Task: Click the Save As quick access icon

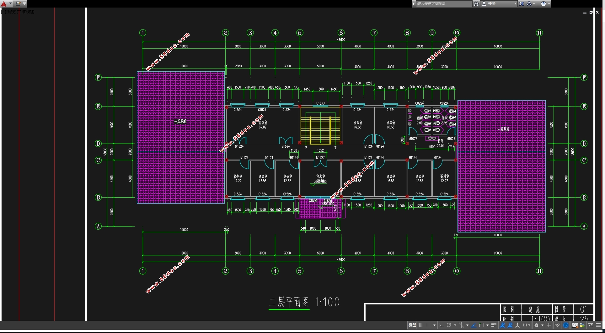Action: (x=18, y=4)
